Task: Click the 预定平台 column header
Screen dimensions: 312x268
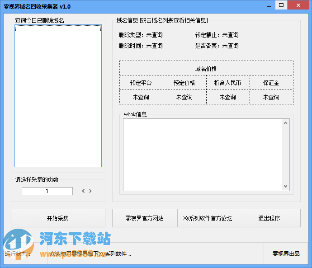Action: (141, 83)
